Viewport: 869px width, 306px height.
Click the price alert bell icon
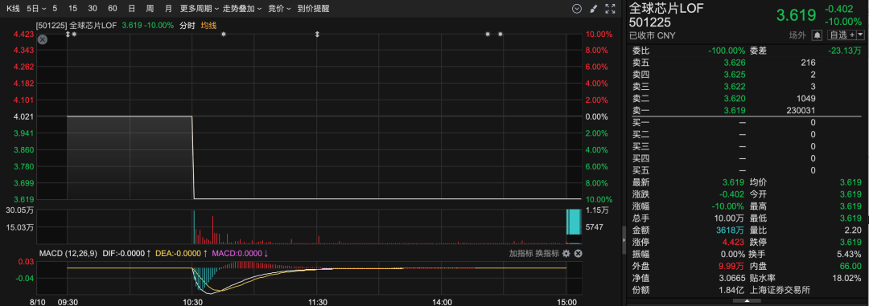pyautogui.click(x=817, y=35)
